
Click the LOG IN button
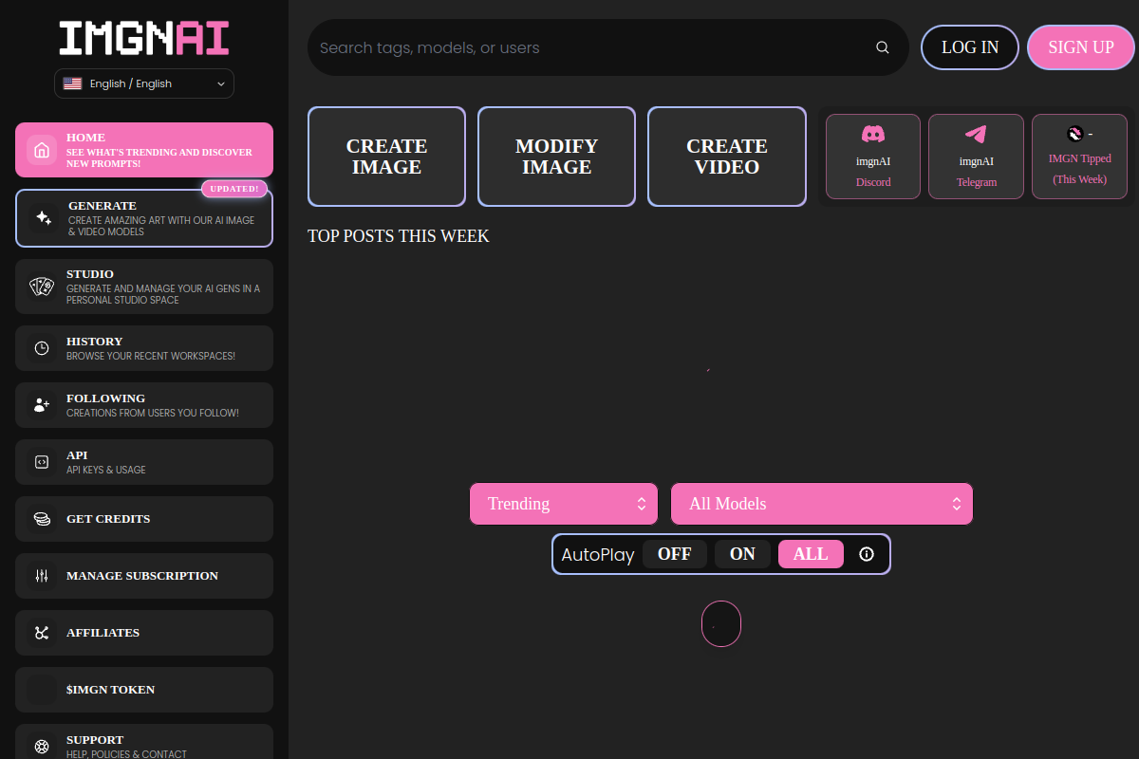coord(970,47)
